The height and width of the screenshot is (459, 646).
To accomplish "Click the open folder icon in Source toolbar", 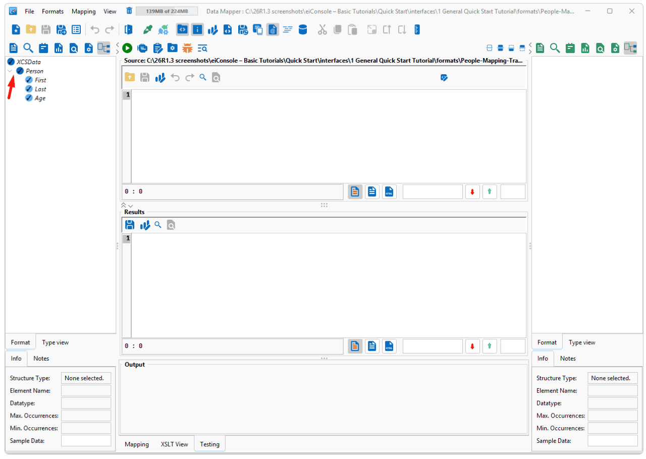I will point(130,77).
